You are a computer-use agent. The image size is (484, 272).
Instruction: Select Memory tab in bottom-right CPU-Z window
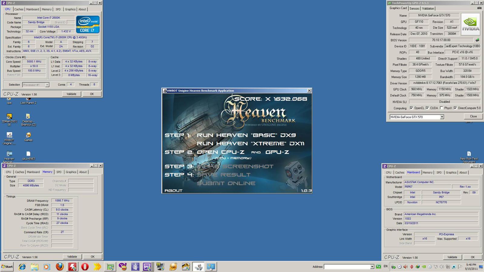pos(427,173)
